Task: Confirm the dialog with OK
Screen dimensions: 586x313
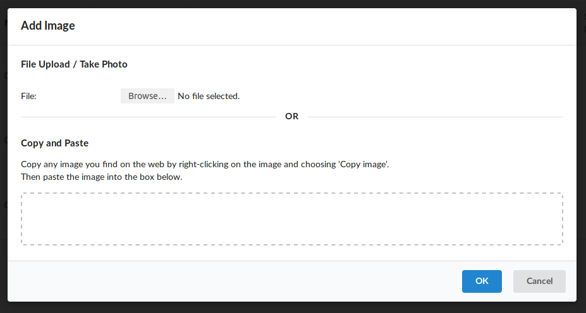Action: pos(482,281)
